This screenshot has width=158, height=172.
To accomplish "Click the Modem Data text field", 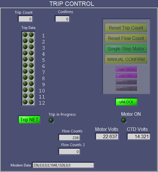I will tap(63, 165).
